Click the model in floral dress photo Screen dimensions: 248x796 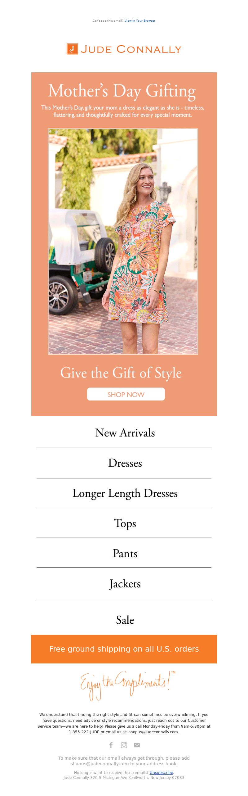(x=123, y=241)
